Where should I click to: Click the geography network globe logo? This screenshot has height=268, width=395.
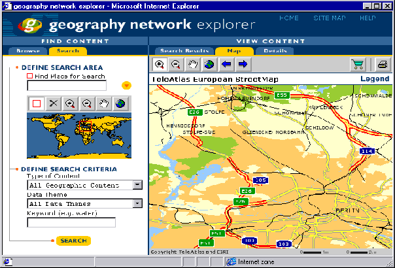[30, 25]
